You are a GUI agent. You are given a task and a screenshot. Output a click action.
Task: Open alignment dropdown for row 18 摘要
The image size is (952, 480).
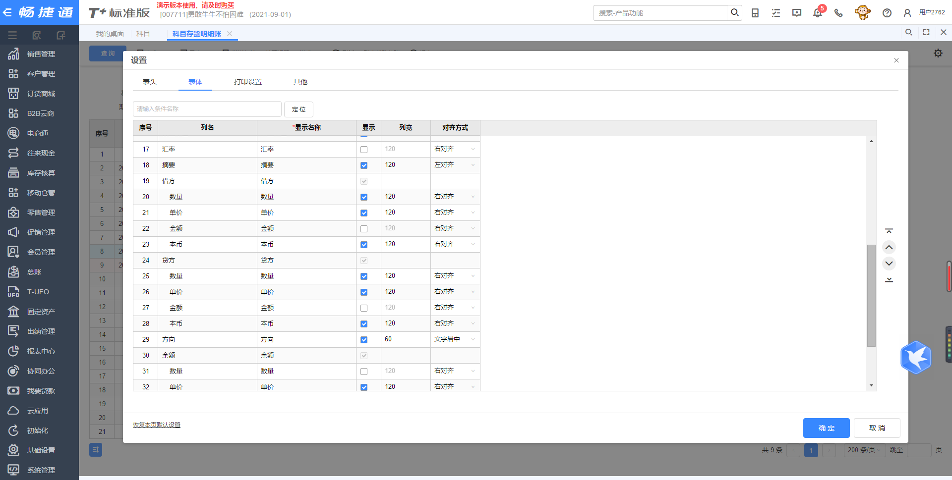[455, 165]
